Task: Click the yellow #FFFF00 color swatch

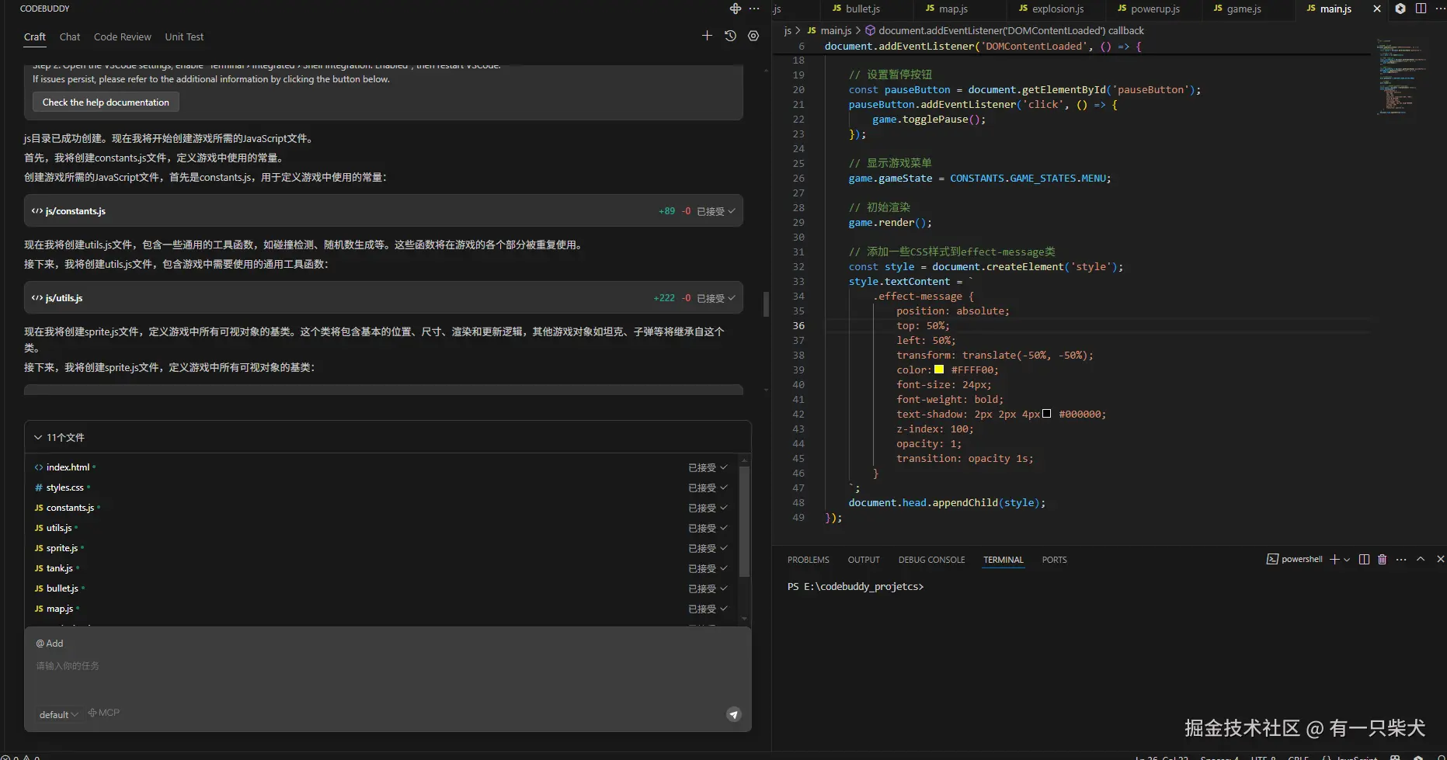Action: click(x=939, y=370)
